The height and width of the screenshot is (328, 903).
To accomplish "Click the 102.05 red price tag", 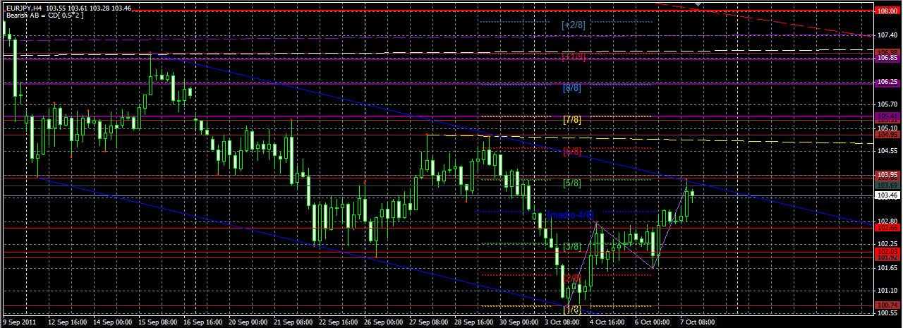I will (x=887, y=251).
